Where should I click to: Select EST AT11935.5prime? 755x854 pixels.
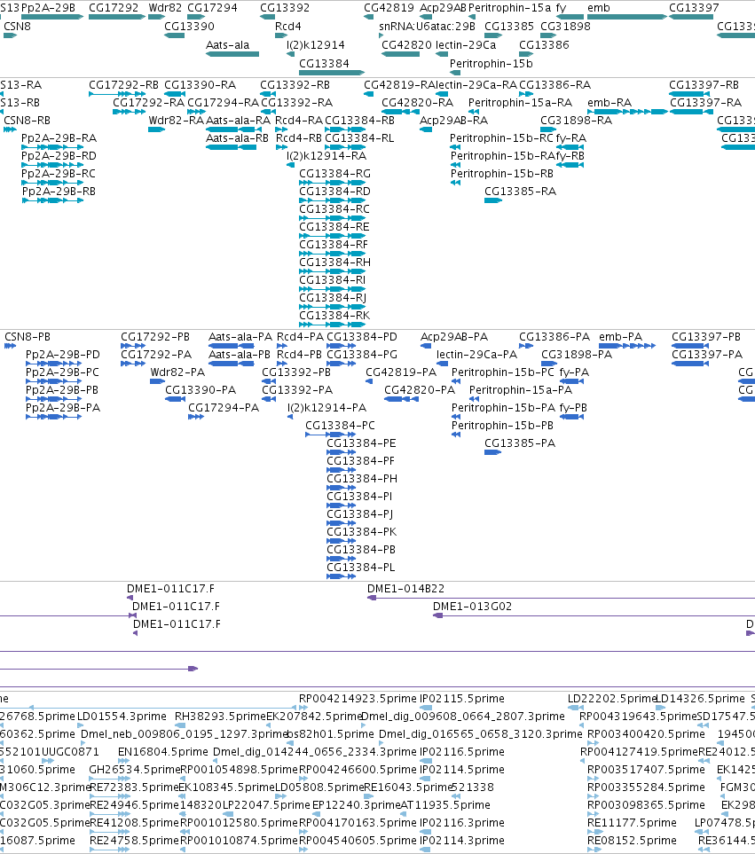(445, 805)
